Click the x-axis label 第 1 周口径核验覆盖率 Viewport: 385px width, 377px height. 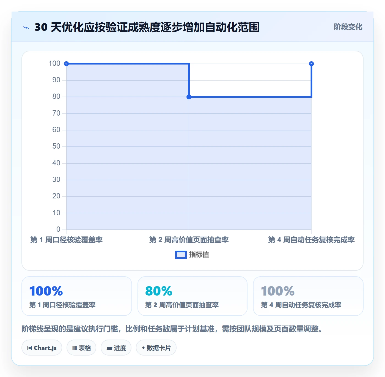point(66,240)
